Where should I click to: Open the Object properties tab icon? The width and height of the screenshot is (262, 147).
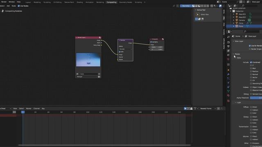[x=228, y=70]
